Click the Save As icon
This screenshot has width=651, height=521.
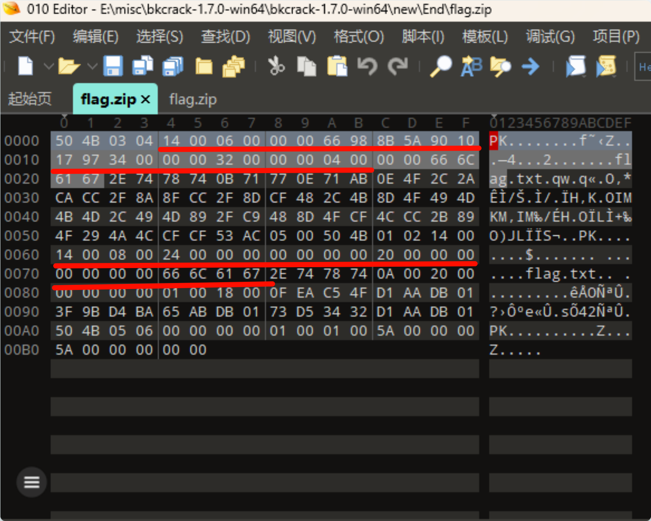[142, 66]
